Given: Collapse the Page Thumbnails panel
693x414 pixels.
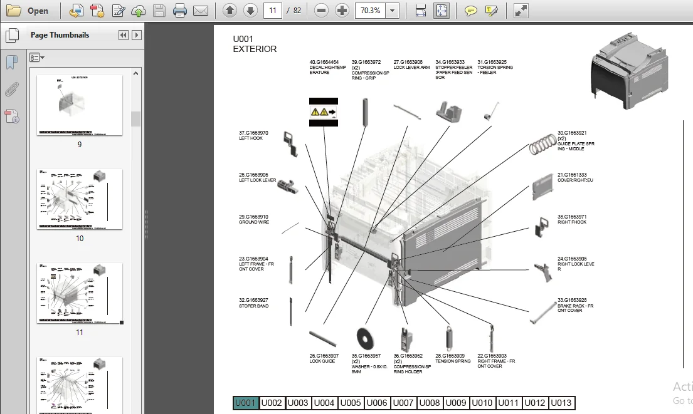Looking at the screenshot, I should coord(124,35).
